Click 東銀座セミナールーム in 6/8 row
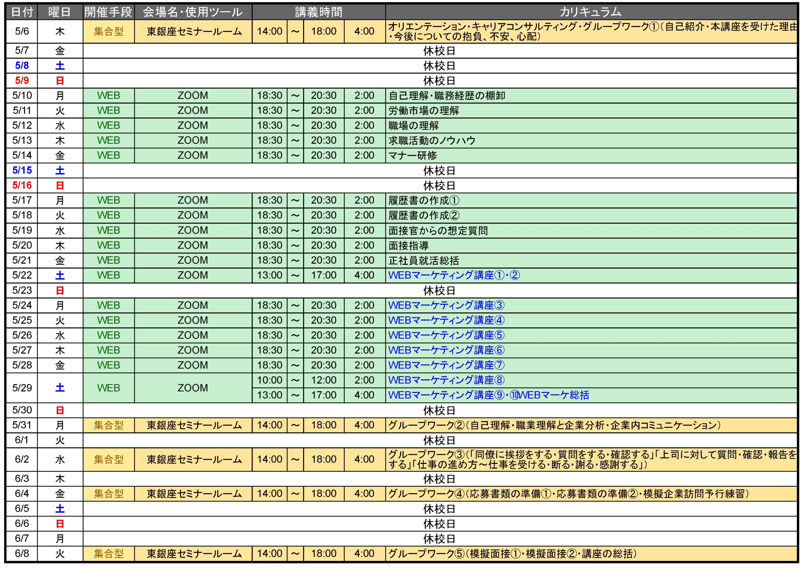The width and height of the screenshot is (801, 568). point(193,554)
